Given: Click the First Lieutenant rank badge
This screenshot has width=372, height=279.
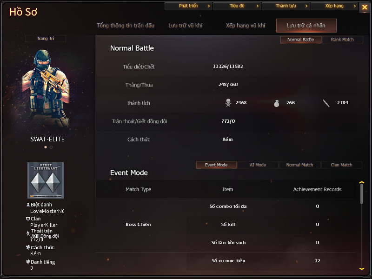Looking at the screenshot, I should tap(46, 180).
